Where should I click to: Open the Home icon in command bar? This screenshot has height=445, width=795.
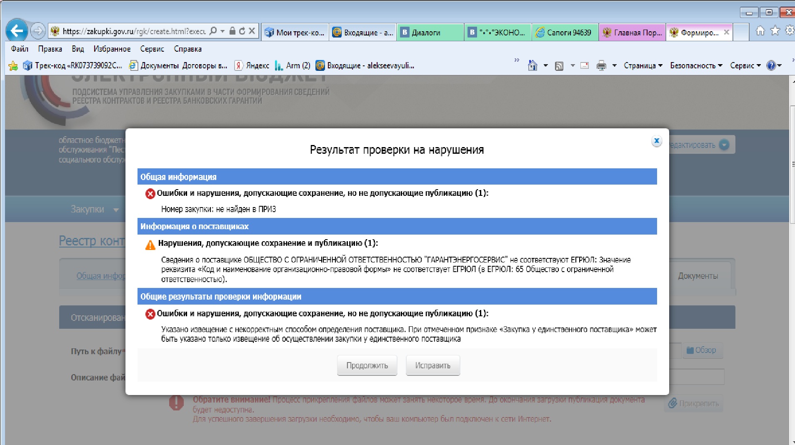[x=532, y=65]
